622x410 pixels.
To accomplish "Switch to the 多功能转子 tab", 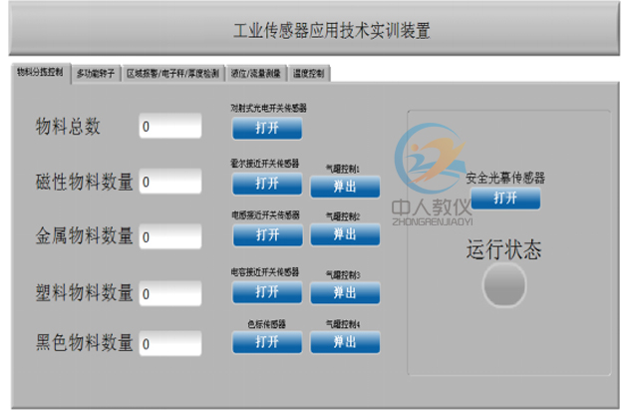I will [x=96, y=74].
